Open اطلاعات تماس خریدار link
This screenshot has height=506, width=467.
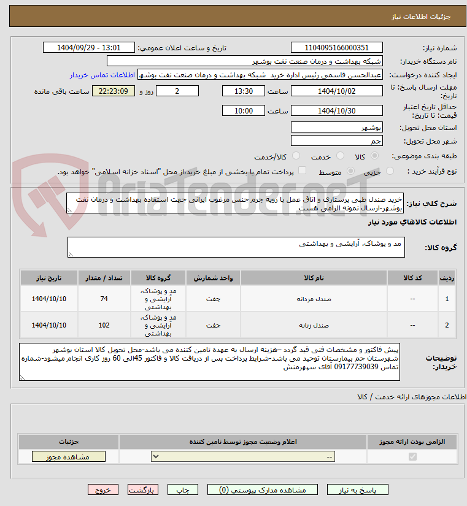tap(102, 75)
